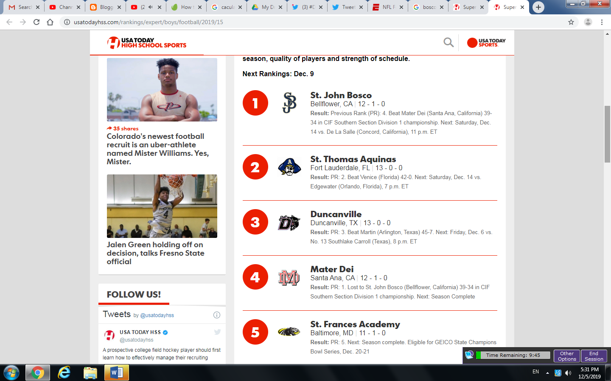
Task: Open the Chrome three-dot menu
Action: click(602, 22)
